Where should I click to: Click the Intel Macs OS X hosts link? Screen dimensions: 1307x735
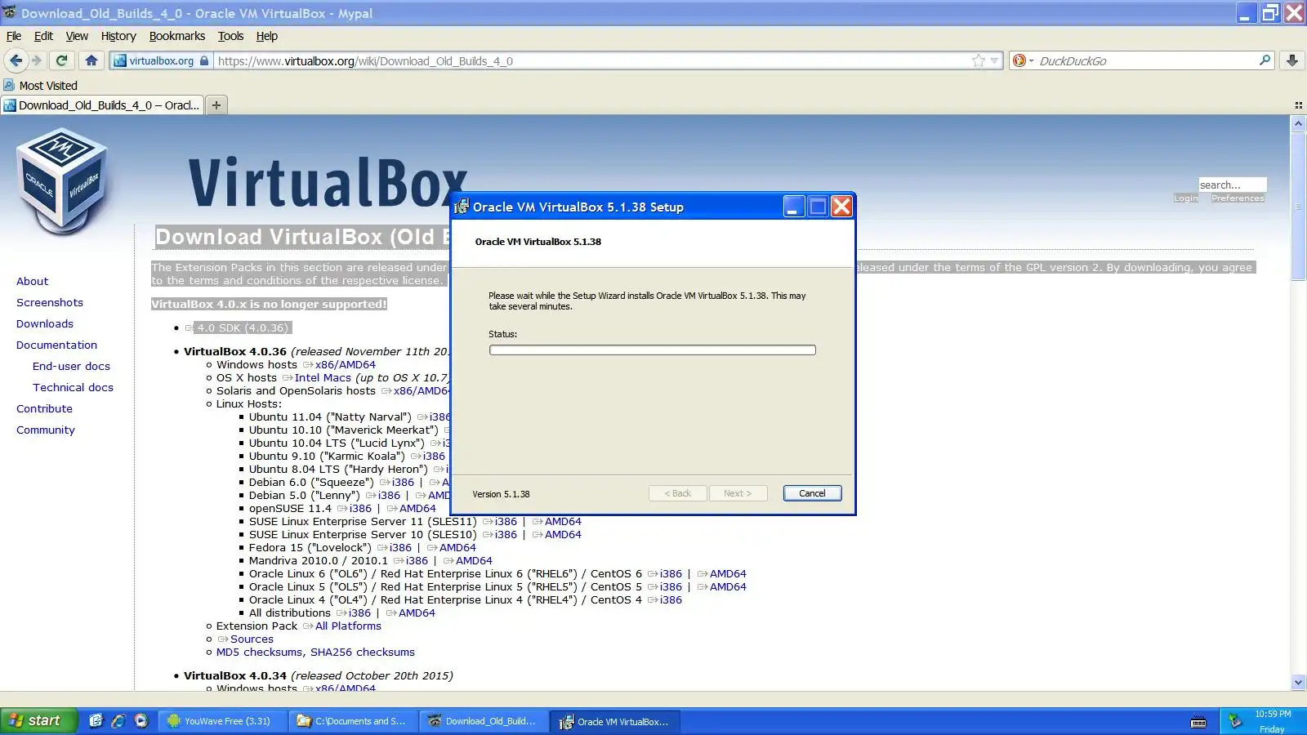click(x=323, y=377)
